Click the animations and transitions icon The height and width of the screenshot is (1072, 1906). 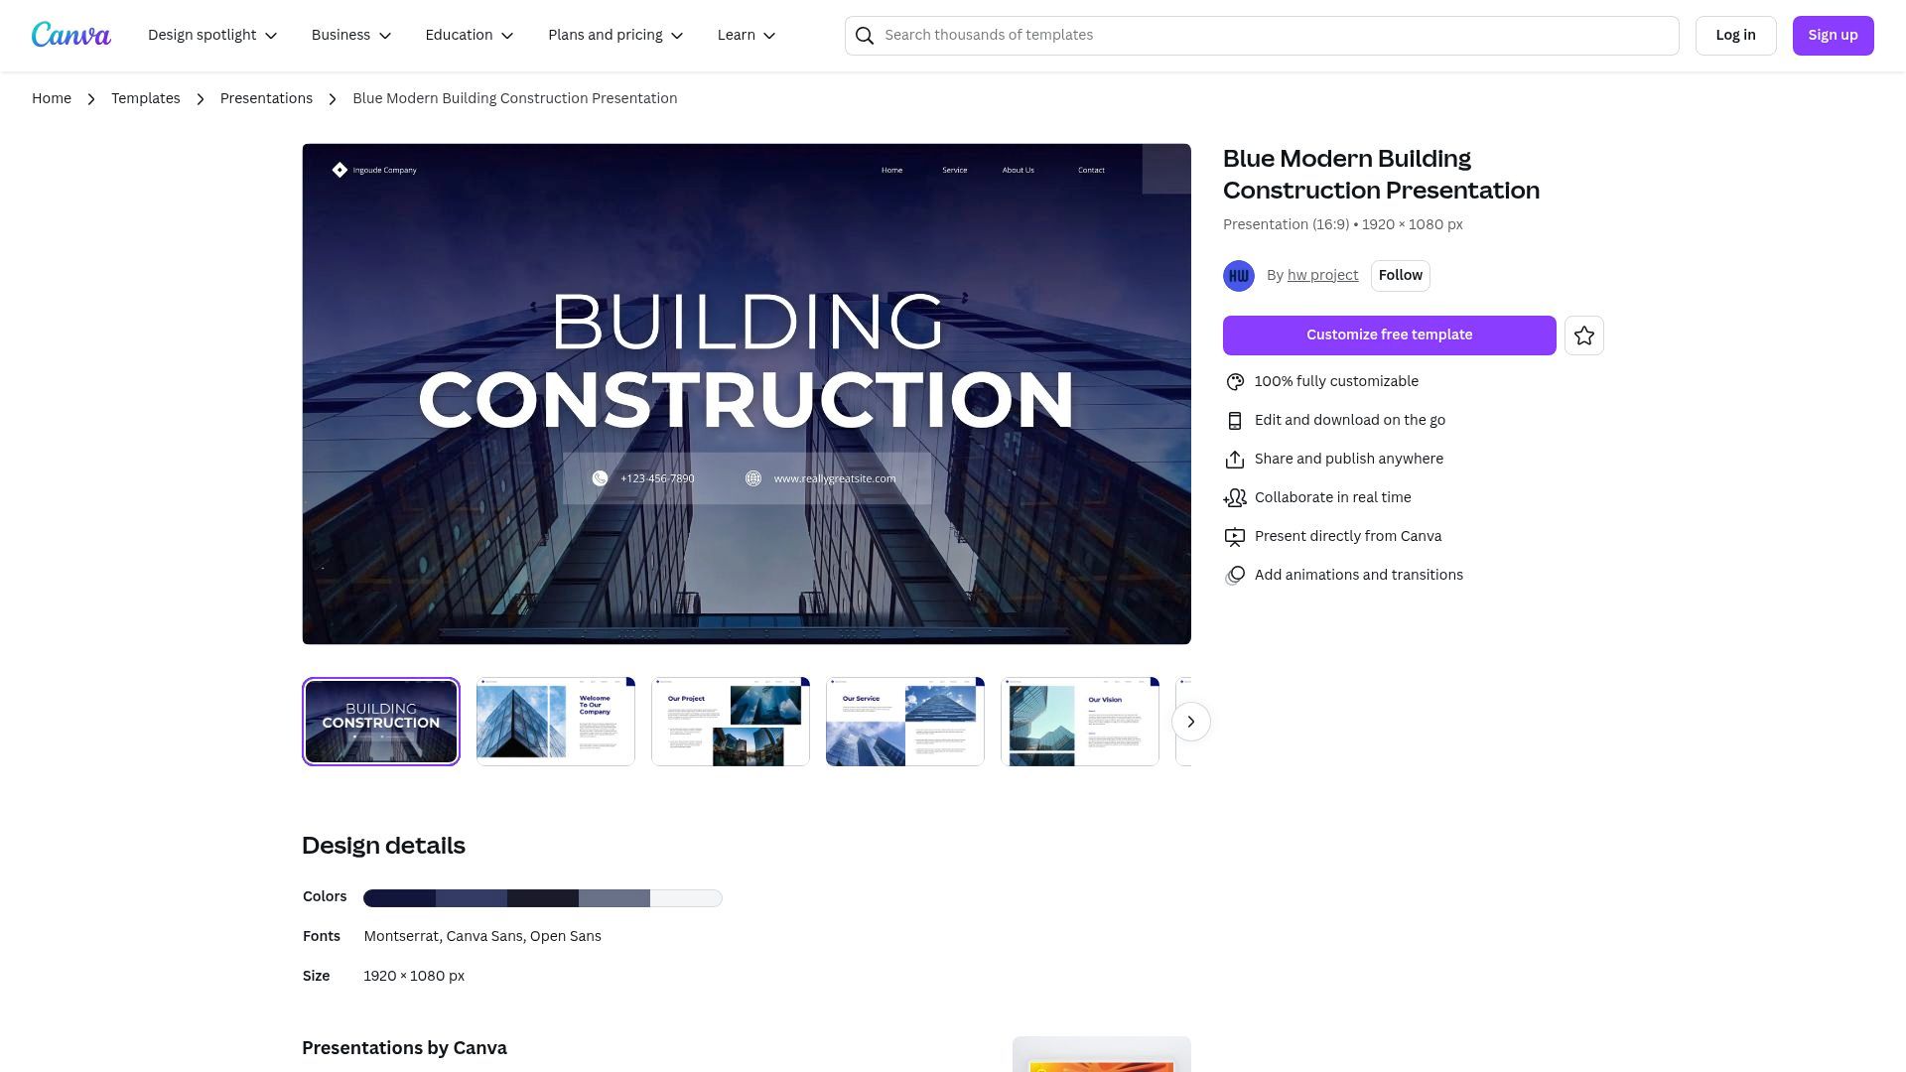point(1235,576)
